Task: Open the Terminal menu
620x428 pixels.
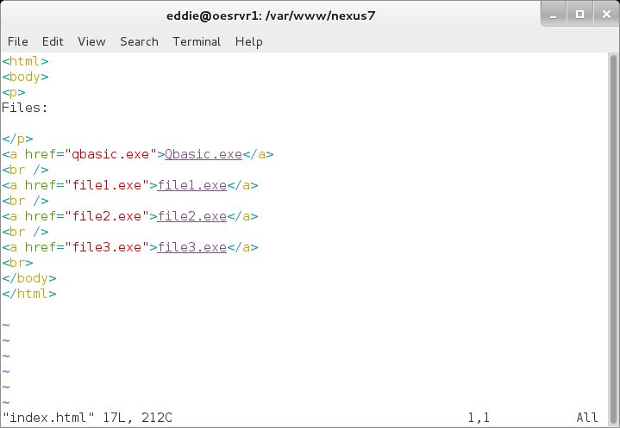Action: click(x=197, y=41)
